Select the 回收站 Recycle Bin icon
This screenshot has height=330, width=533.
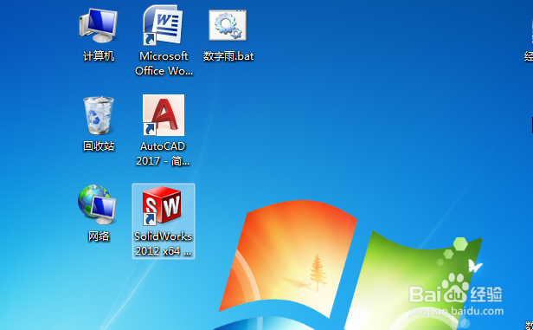point(99,115)
